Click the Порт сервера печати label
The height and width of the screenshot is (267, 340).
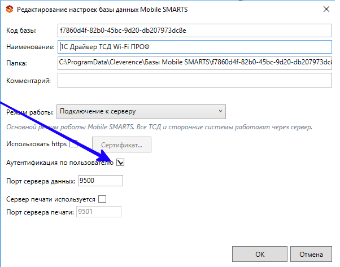point(40,212)
